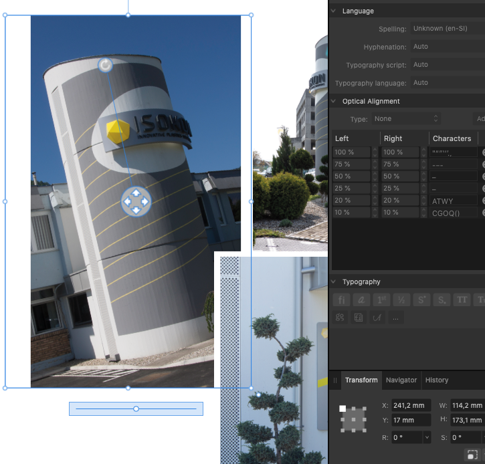Viewport: 485px width, 464px height.
Task: Click the X position field 241,2 mm
Action: point(411,405)
